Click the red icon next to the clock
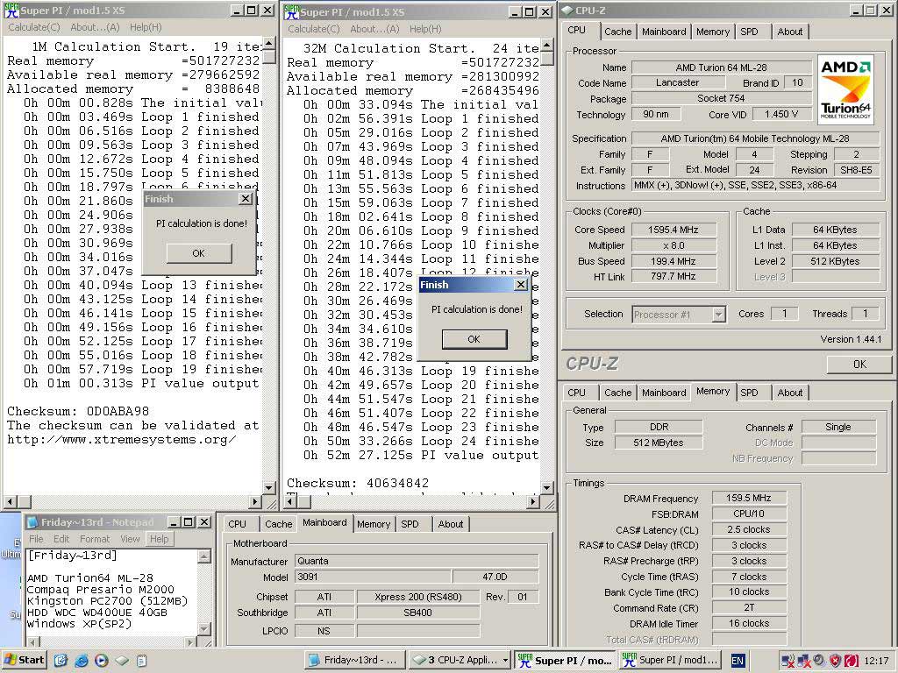The width and height of the screenshot is (898, 673). [x=851, y=661]
